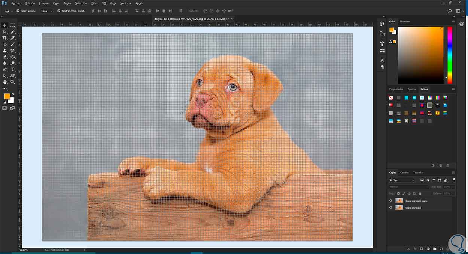This screenshot has height=254, width=468.
Task: Click the orange foreground color swatch
Action: pos(7,96)
